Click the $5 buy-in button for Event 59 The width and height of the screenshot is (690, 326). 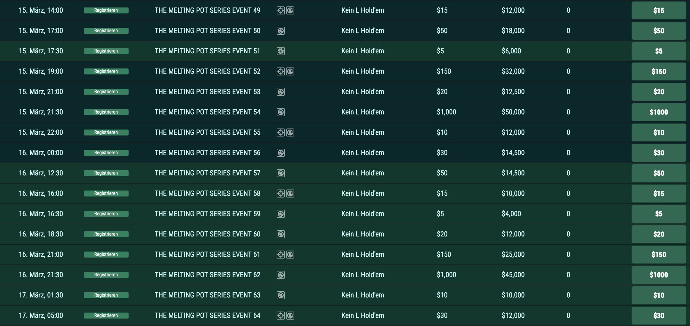[x=658, y=214]
